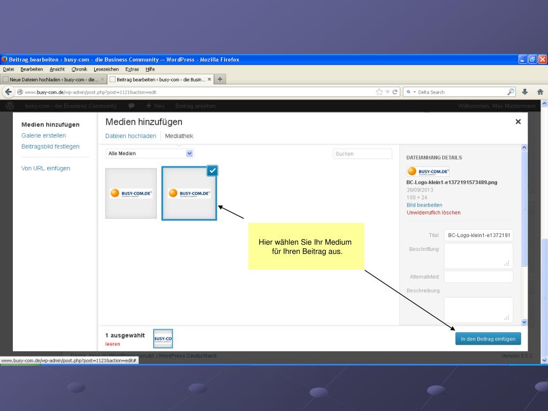Click the 1 ausgewählt label
The height and width of the screenshot is (411, 548).
(125, 335)
